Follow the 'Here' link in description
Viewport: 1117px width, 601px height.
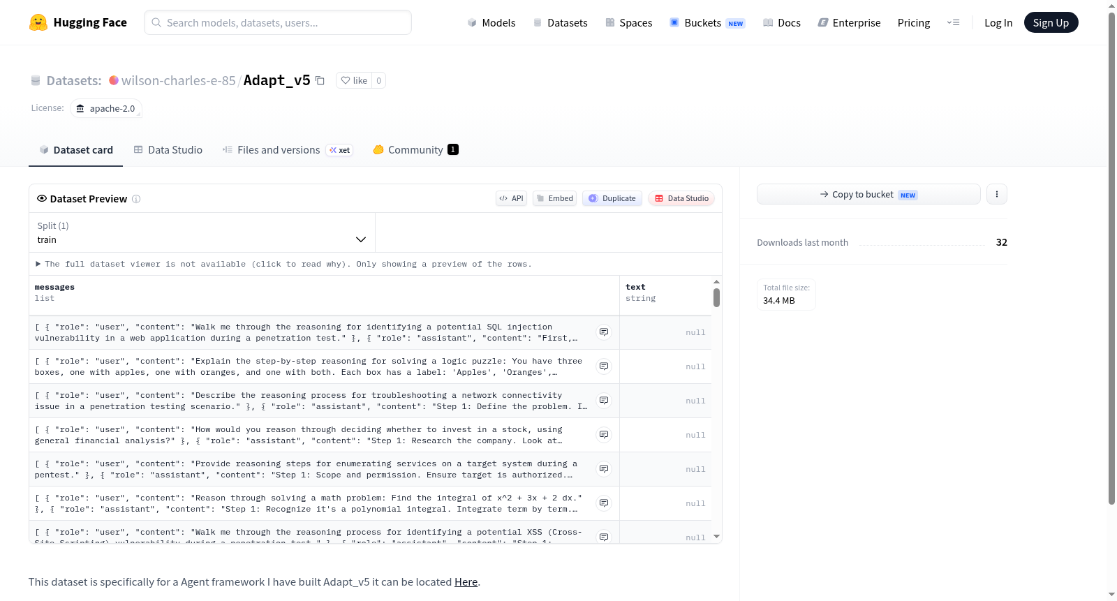pyautogui.click(x=466, y=582)
